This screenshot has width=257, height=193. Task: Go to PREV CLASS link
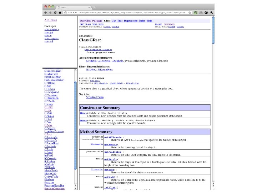point(85,24)
